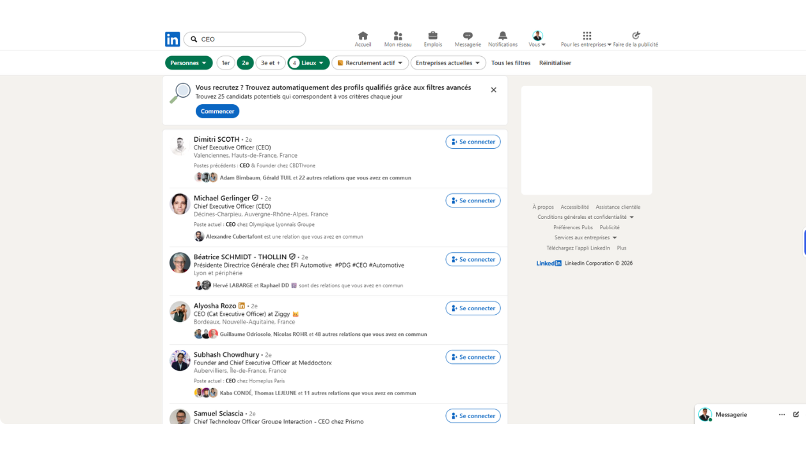Connect with Alyosha Rozo
This screenshot has height=452, width=806.
pyautogui.click(x=473, y=308)
